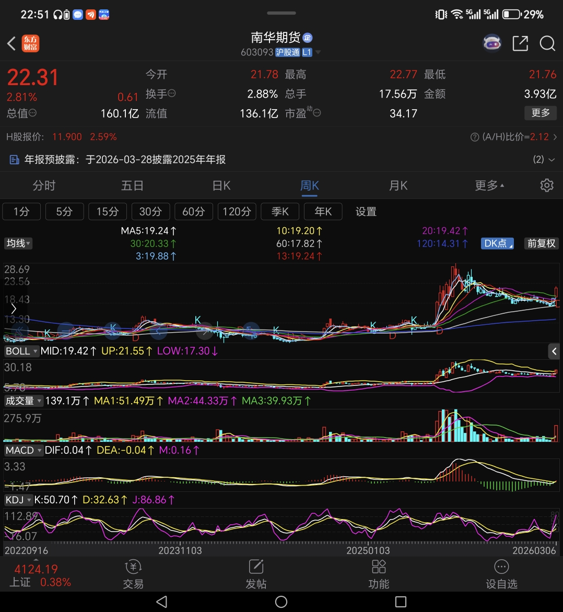
Task: Tap the Android recent apps button
Action: (x=401, y=602)
